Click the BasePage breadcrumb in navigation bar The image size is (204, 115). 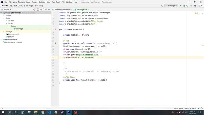pyautogui.click(x=28, y=6)
